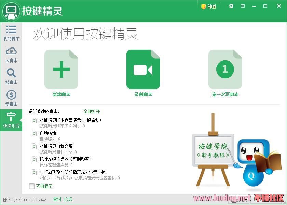Open recent script 按键精灵自我介绍

point(56,146)
